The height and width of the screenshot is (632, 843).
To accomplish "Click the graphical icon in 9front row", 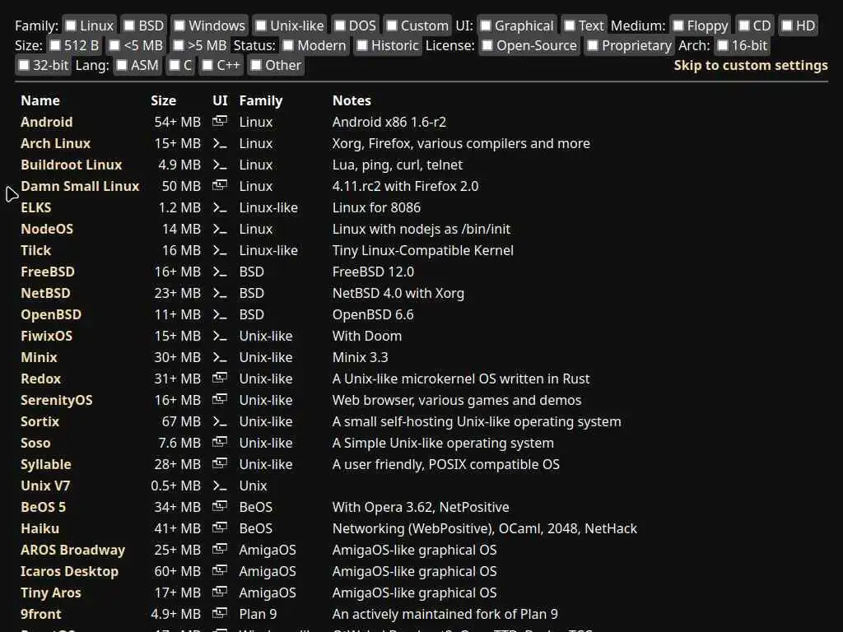I will (x=219, y=614).
